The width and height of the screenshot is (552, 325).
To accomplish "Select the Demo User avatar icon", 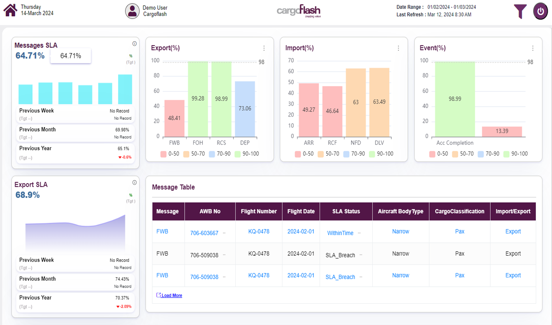I will click(132, 11).
